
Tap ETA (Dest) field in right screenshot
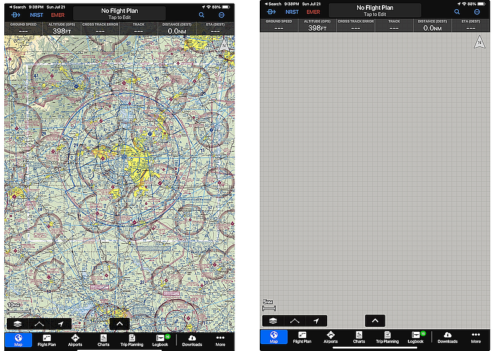click(x=471, y=25)
